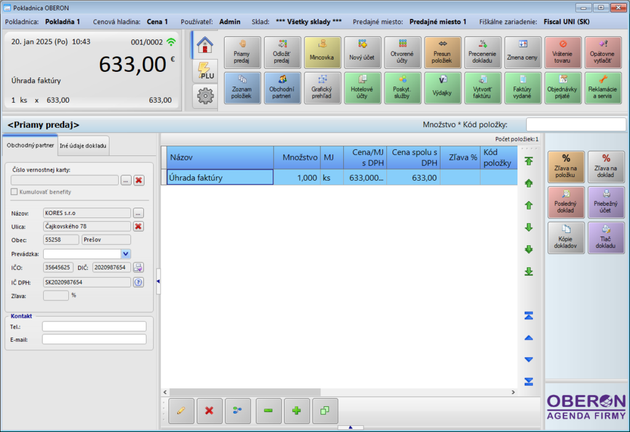This screenshot has height=432, width=630.
Task: Remove the partner with the red X beside Ulica
Action: [x=138, y=226]
